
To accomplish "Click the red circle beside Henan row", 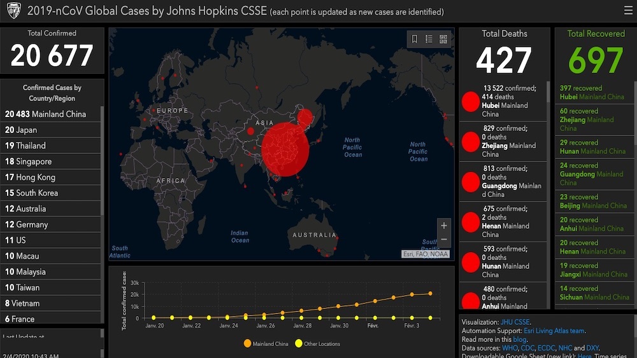I will coord(471,222).
